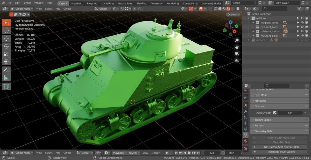Hide m3grant_turret using its eye icon

[302, 23]
